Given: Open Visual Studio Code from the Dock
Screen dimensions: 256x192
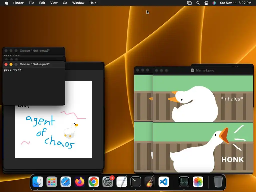Looking at the screenshot, I should [164, 182].
